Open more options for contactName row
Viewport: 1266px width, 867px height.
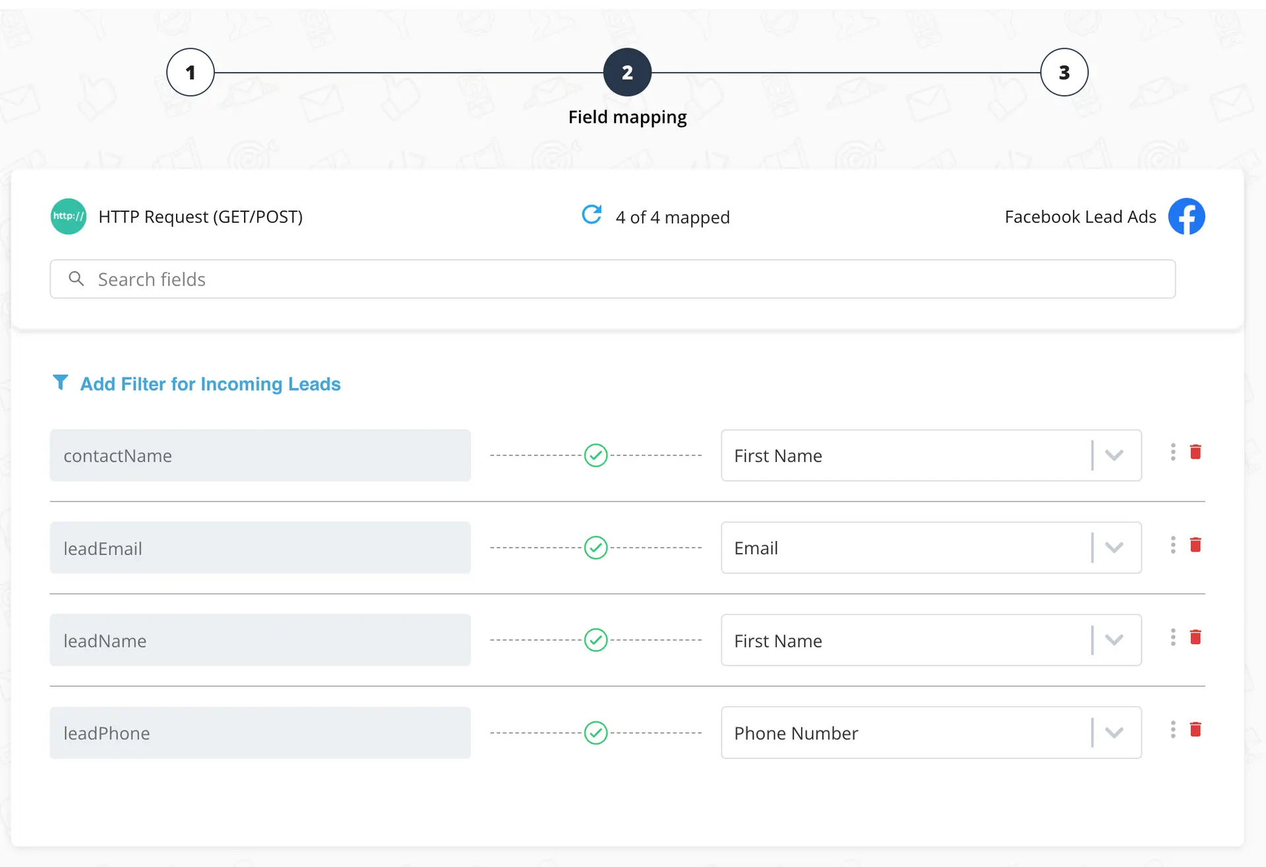tap(1173, 452)
